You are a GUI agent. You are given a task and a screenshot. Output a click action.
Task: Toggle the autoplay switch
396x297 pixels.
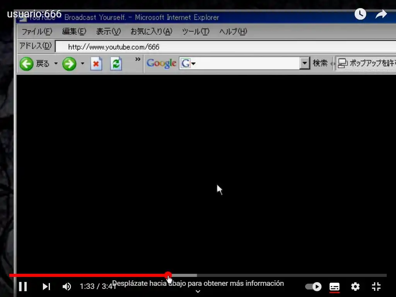pos(313,287)
